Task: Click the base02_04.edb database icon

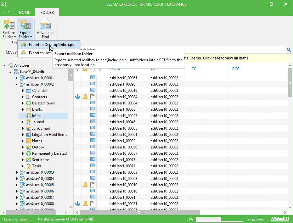Action: click(17, 72)
